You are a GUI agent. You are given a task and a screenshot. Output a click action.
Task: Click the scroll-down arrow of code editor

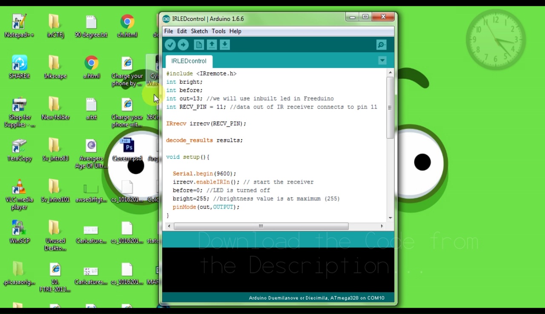pyautogui.click(x=390, y=218)
